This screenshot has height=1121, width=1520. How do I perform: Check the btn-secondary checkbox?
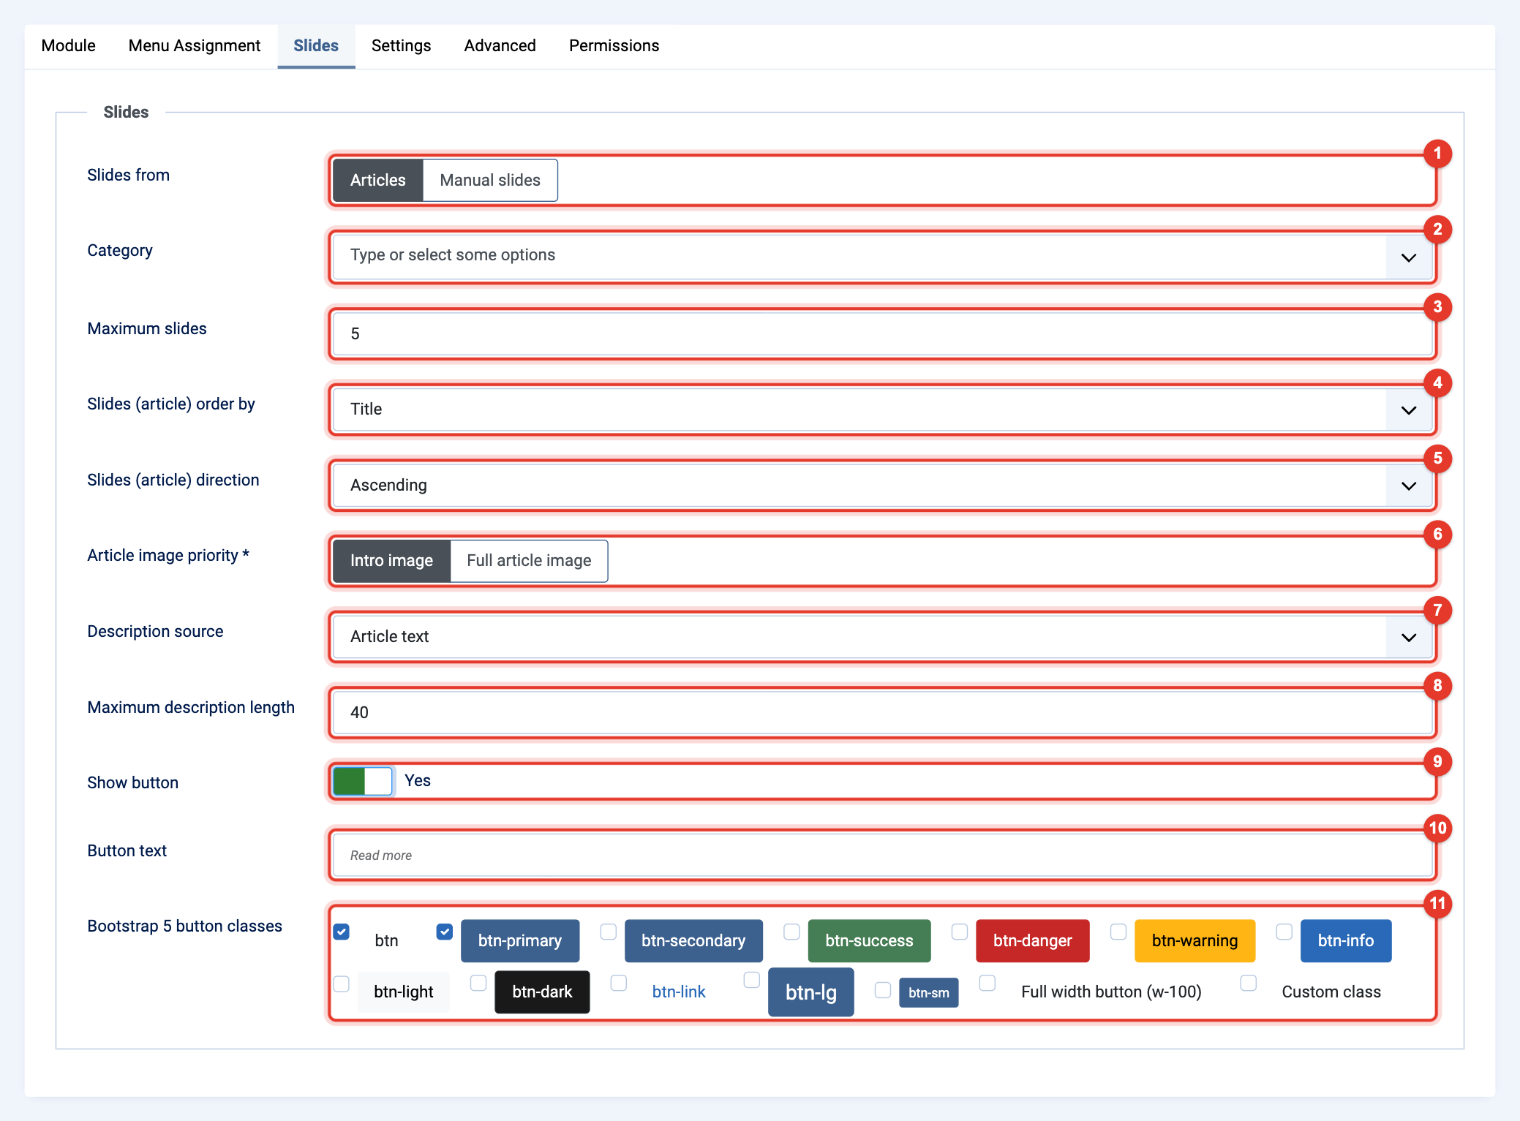tap(609, 932)
